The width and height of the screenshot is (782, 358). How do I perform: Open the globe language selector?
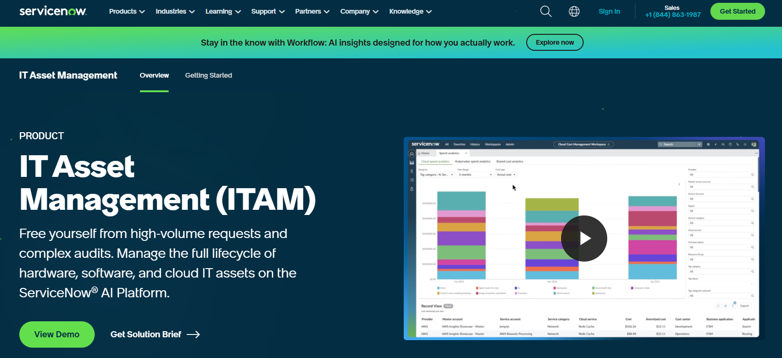point(574,11)
